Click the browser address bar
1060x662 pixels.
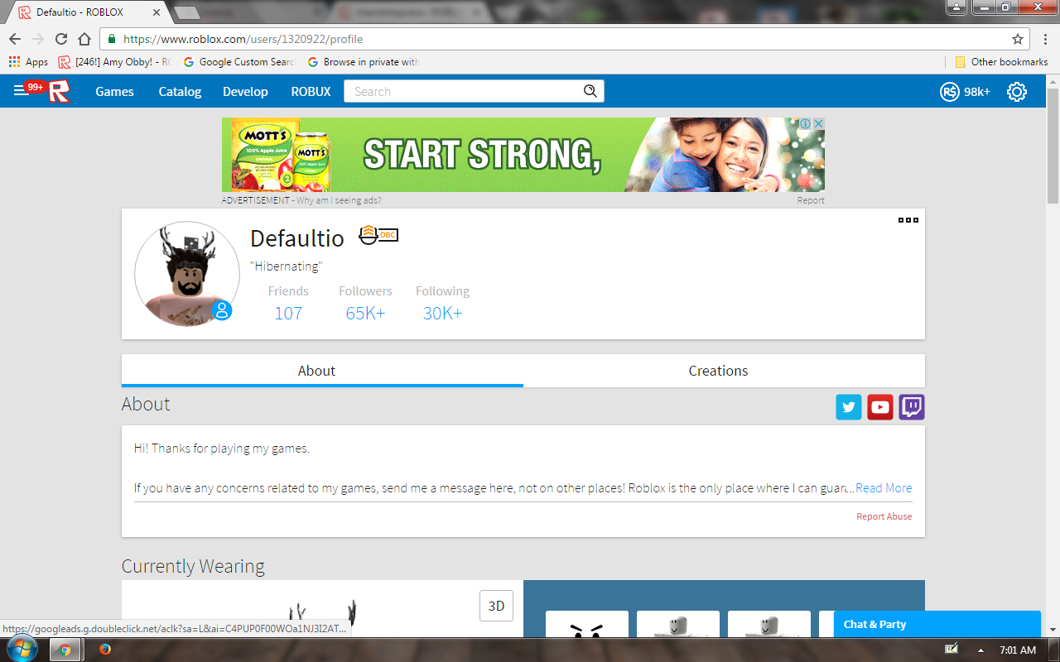(x=563, y=39)
